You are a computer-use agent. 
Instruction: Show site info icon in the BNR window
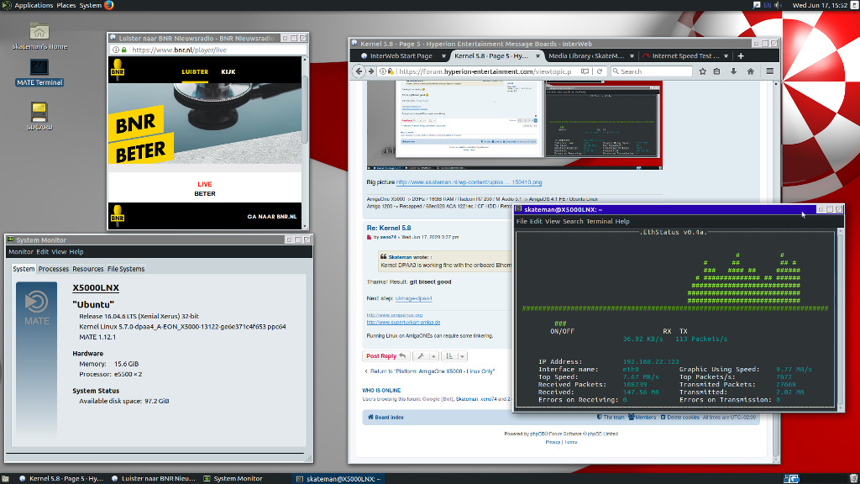[x=116, y=50]
